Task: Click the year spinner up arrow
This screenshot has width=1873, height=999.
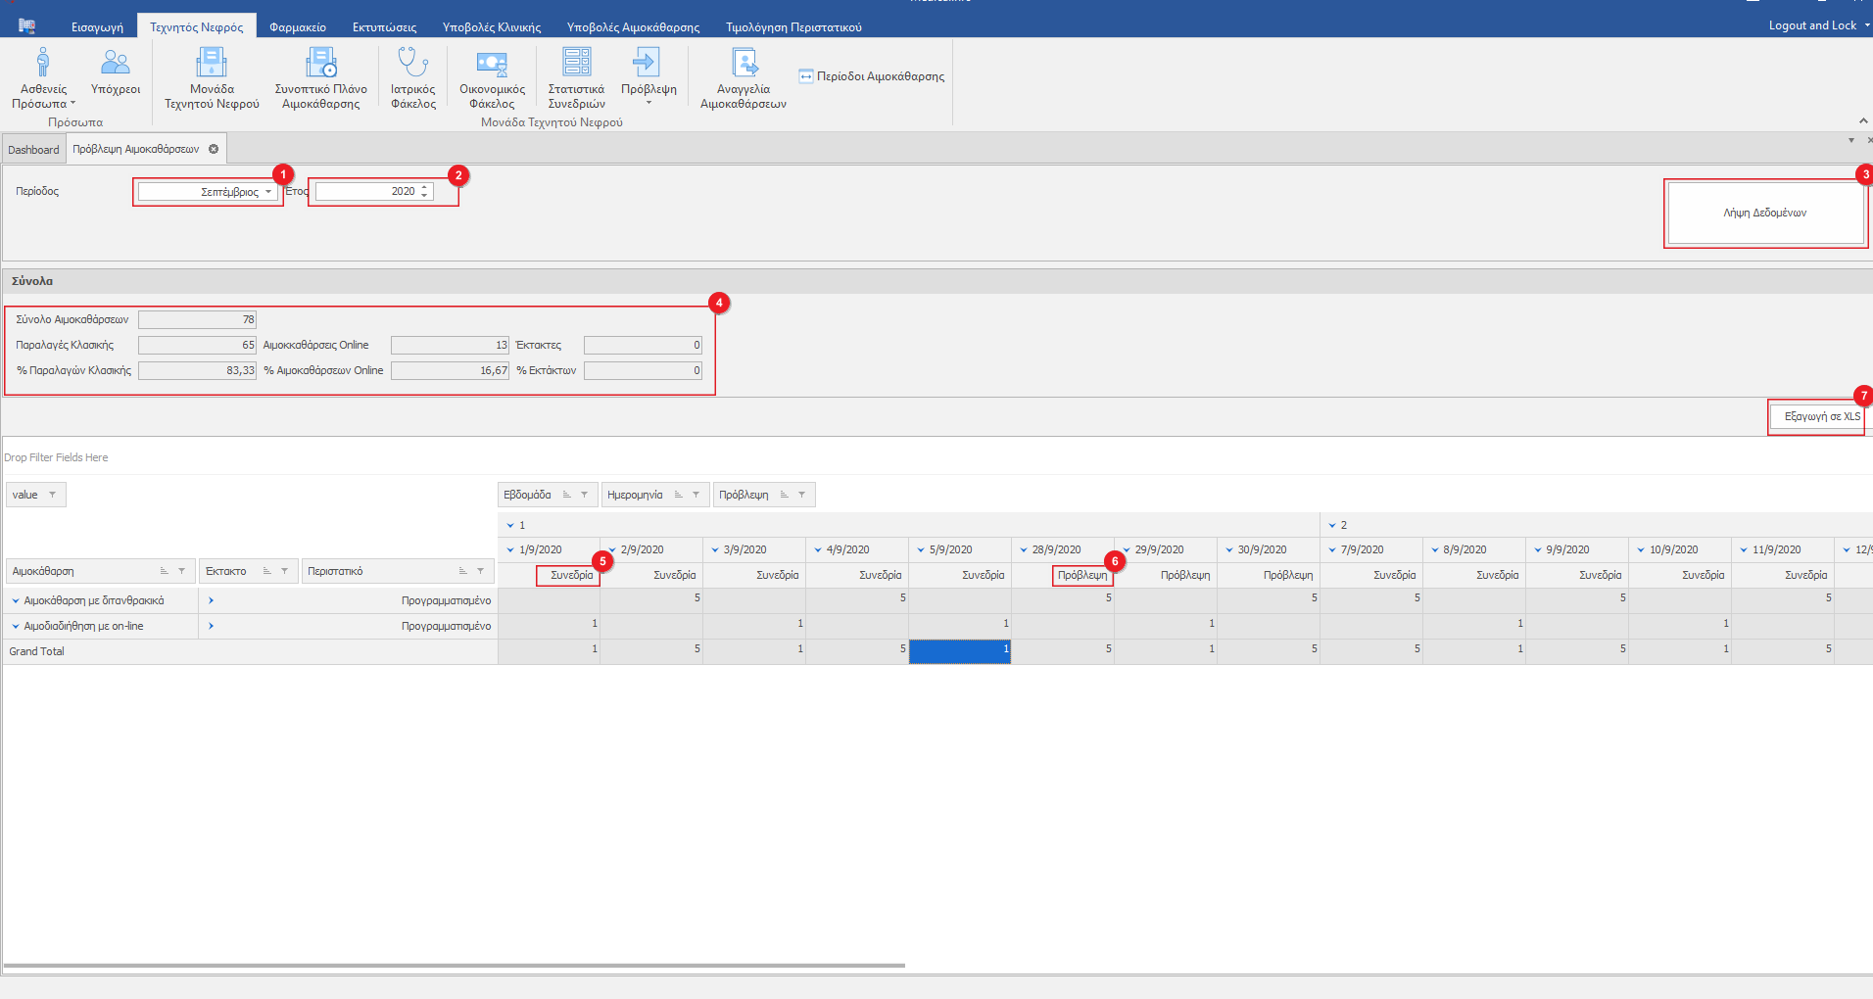Action: [424, 188]
